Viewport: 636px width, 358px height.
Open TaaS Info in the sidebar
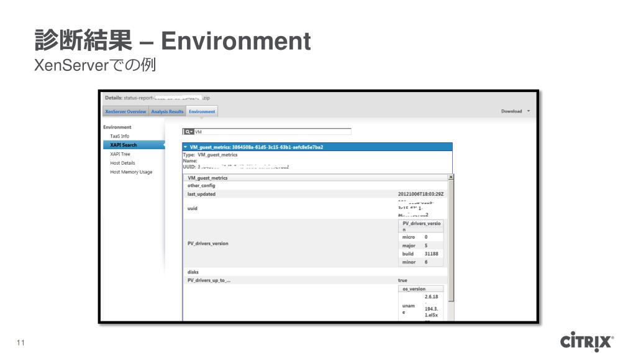click(120, 136)
